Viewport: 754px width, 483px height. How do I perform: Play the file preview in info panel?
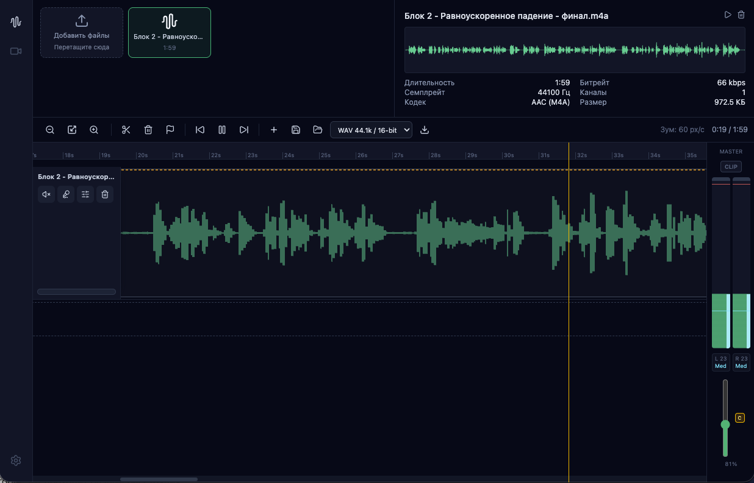click(x=728, y=15)
